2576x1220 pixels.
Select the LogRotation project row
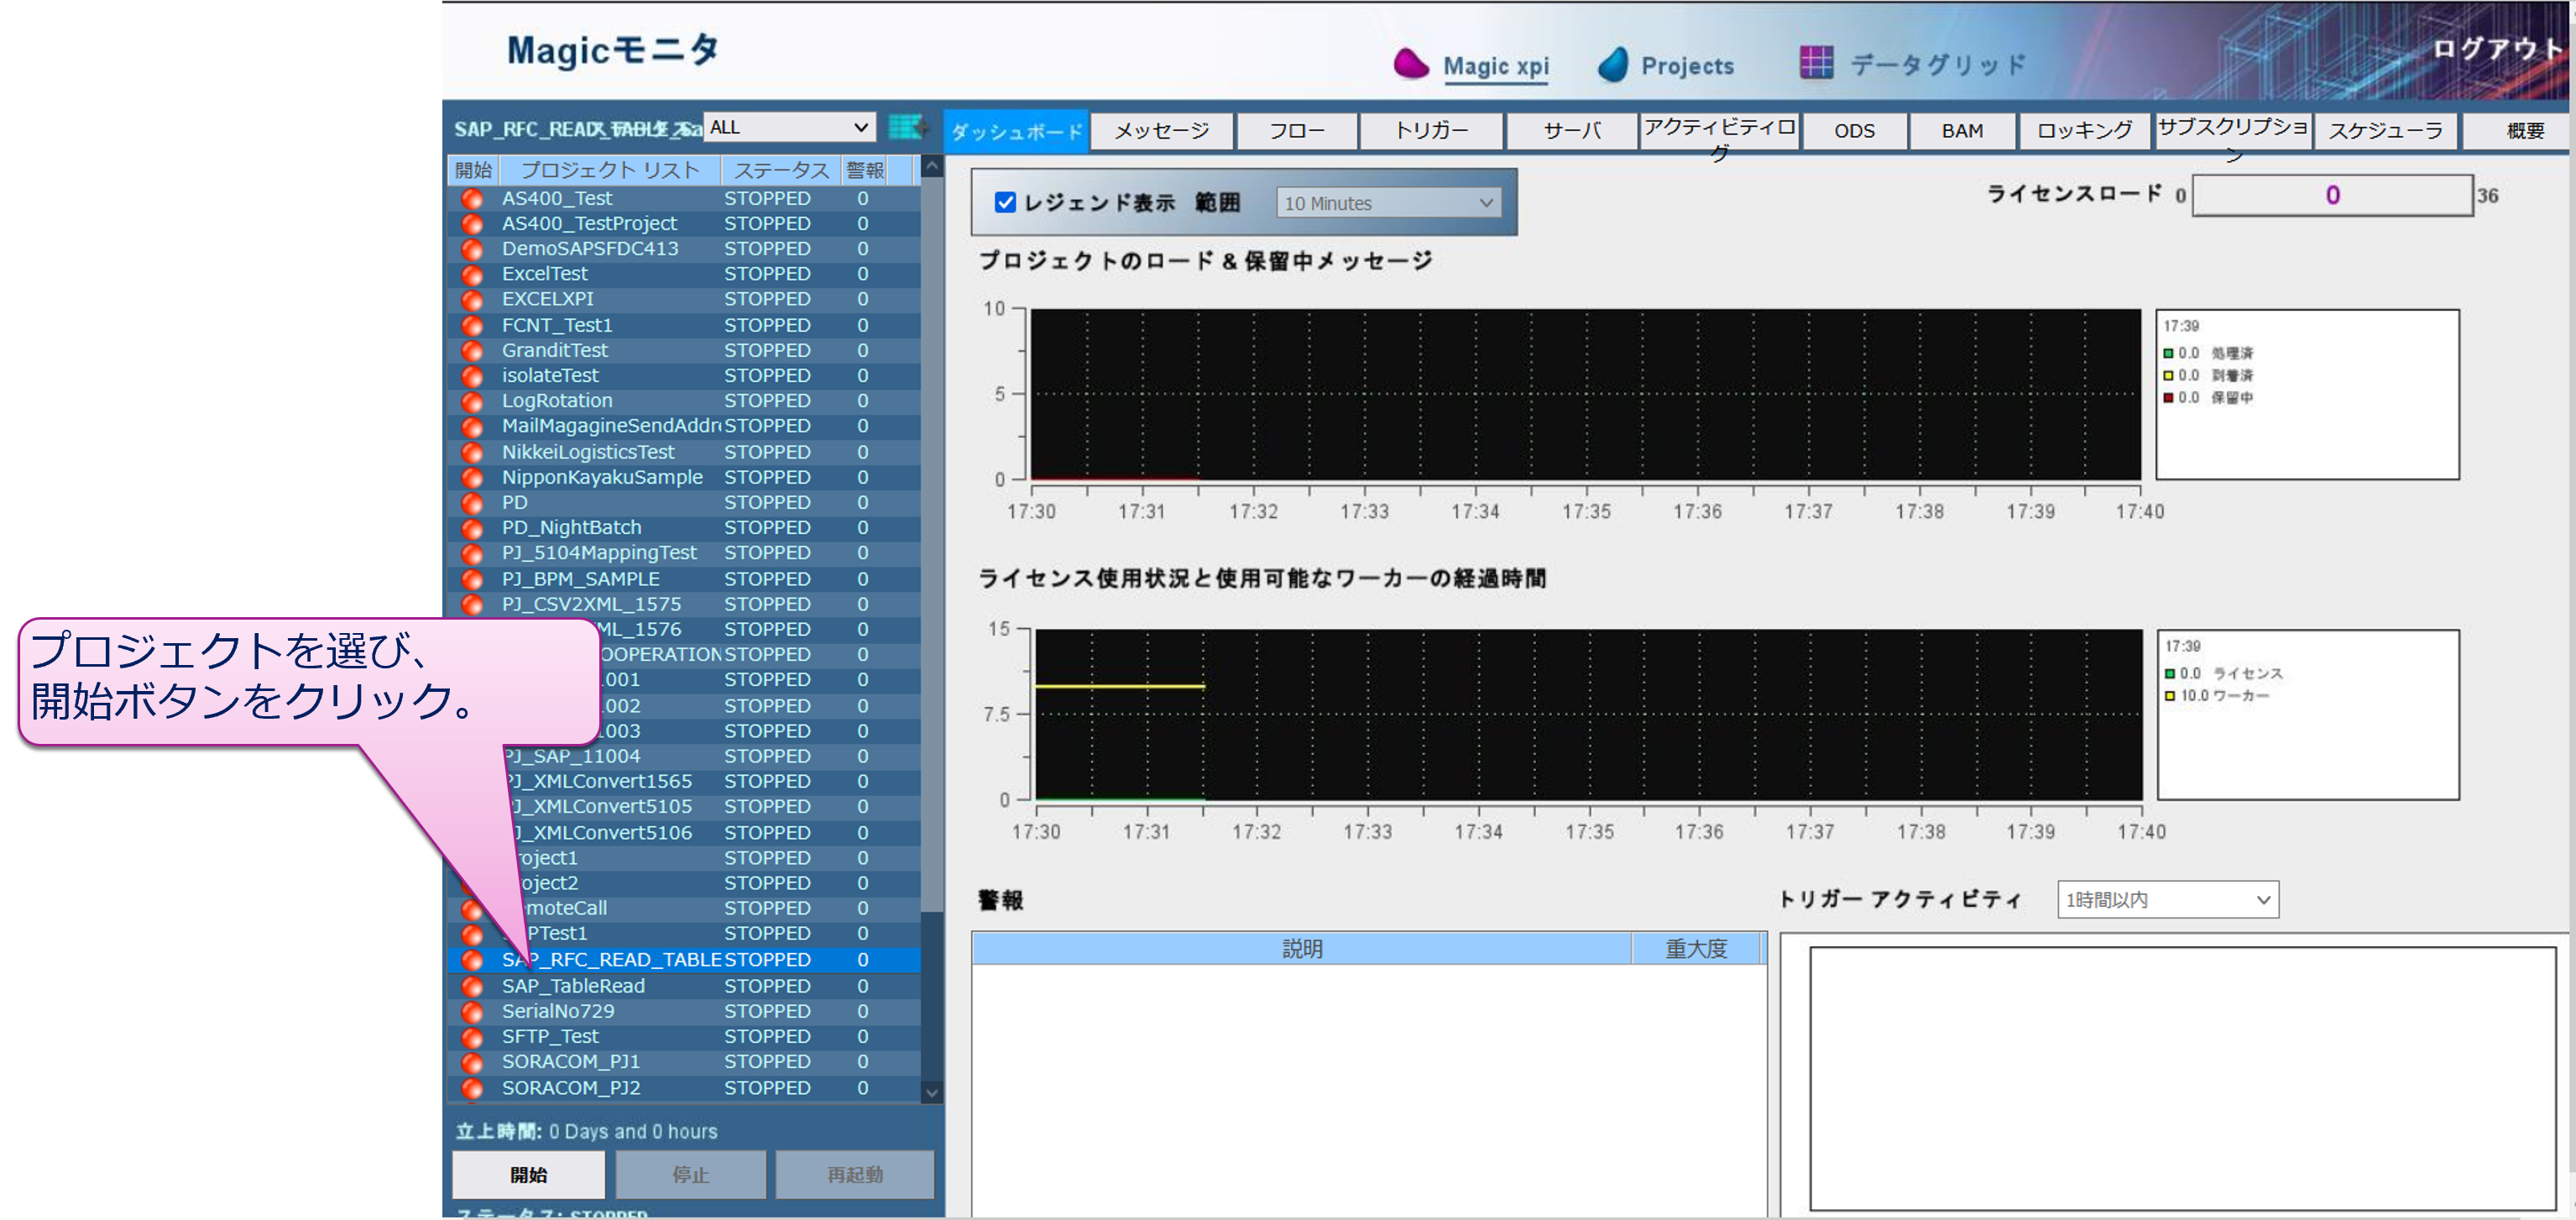pyautogui.click(x=685, y=401)
